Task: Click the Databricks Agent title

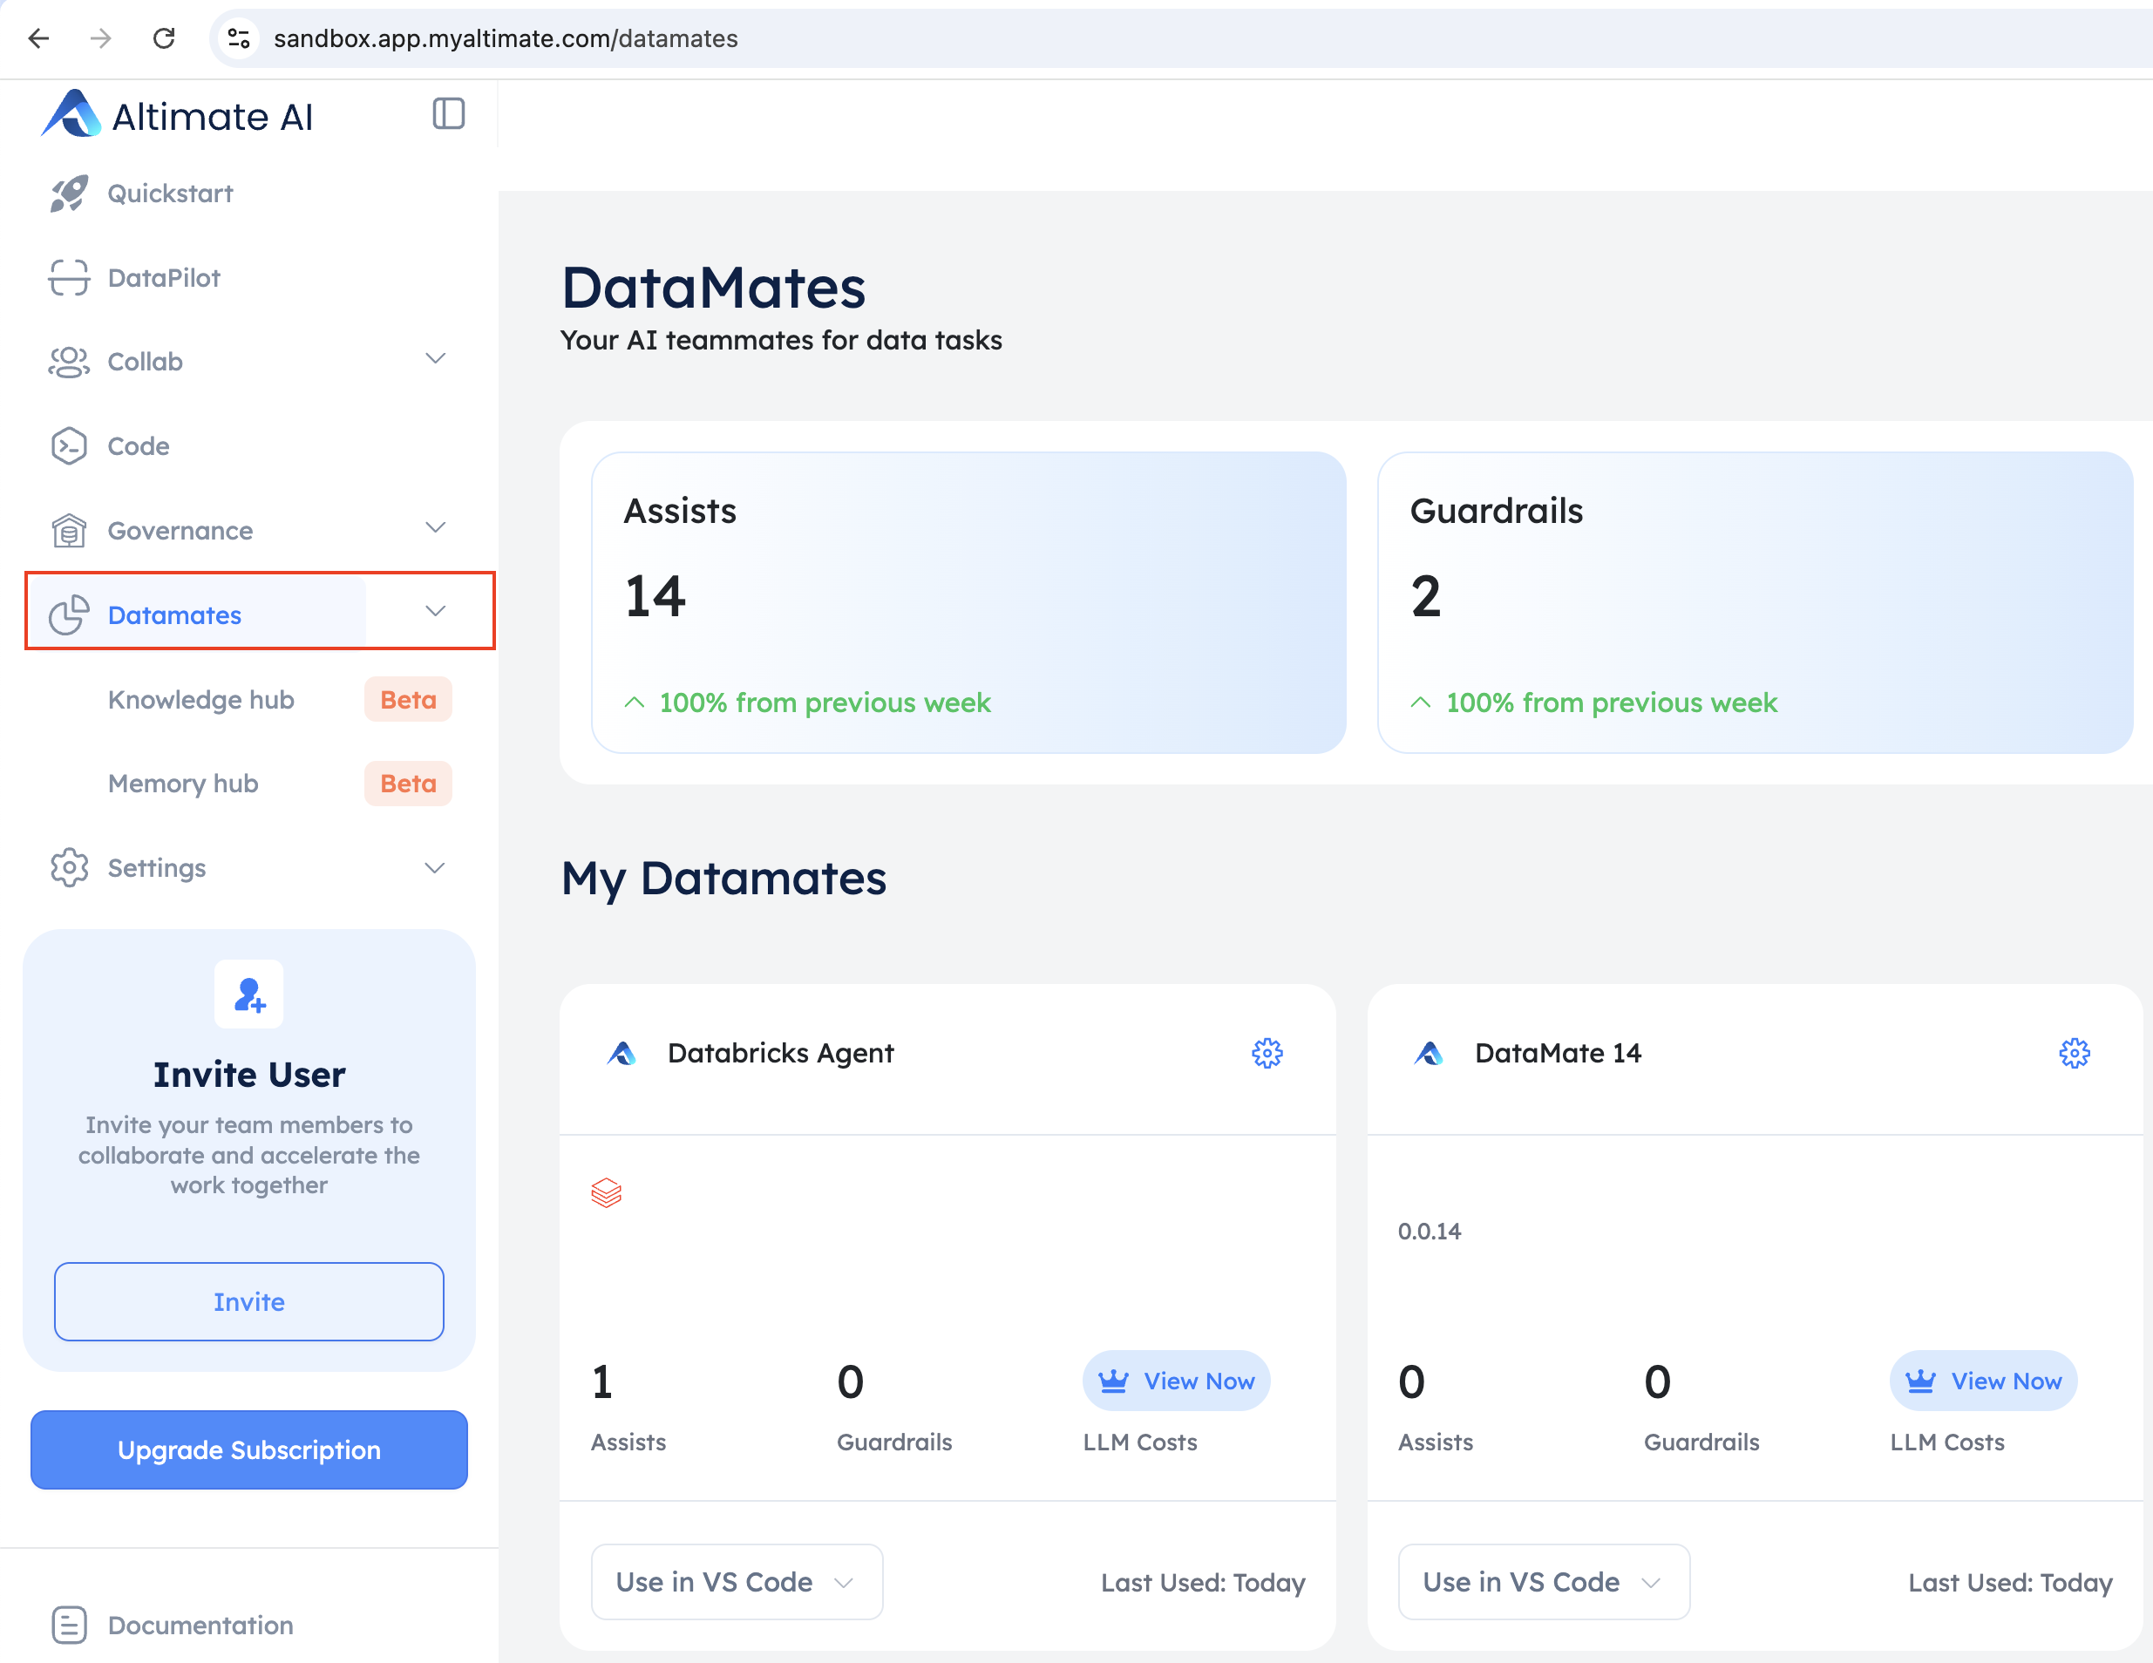Action: click(x=781, y=1053)
